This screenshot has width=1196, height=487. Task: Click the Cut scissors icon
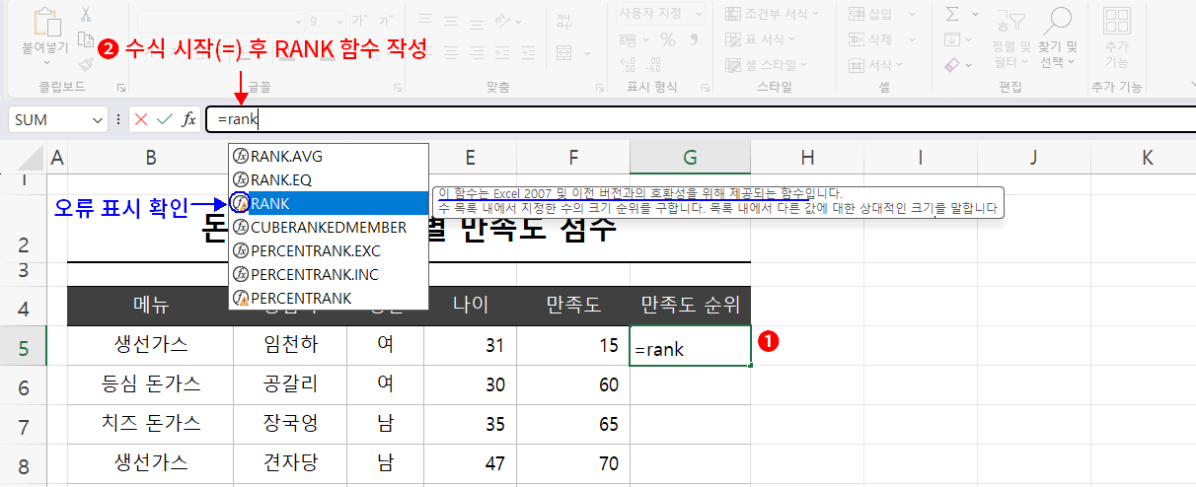click(86, 16)
